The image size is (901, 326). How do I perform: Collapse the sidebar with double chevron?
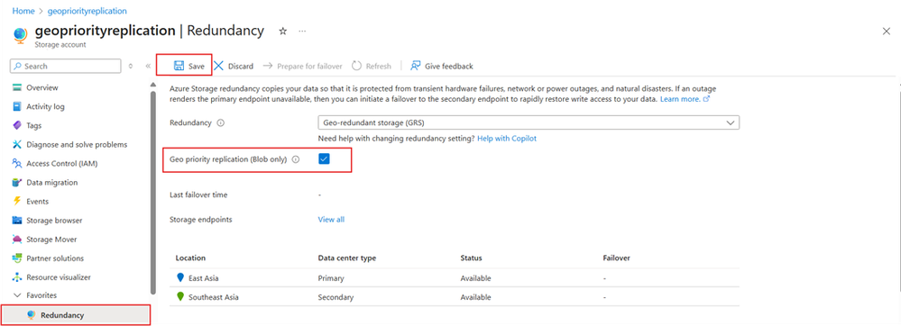point(148,66)
